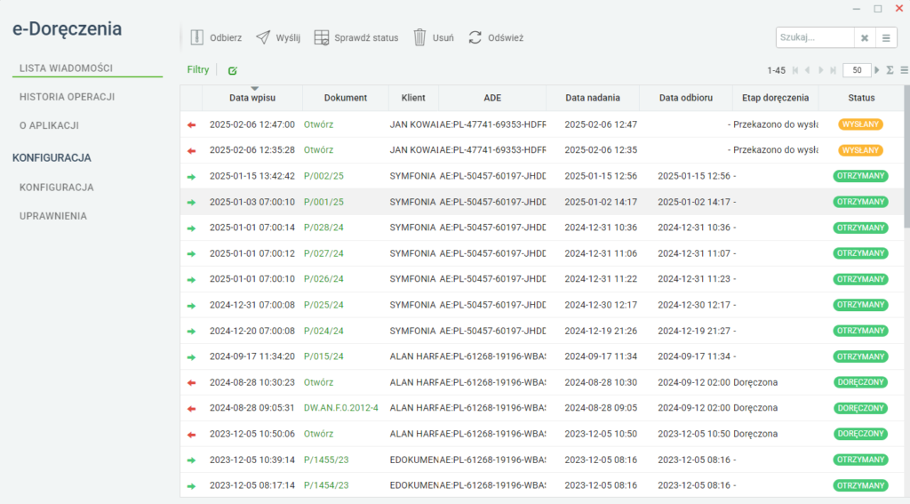The height and width of the screenshot is (504, 910).
Task: Click the green arrow on the P/028/24 row
Action: (192, 228)
